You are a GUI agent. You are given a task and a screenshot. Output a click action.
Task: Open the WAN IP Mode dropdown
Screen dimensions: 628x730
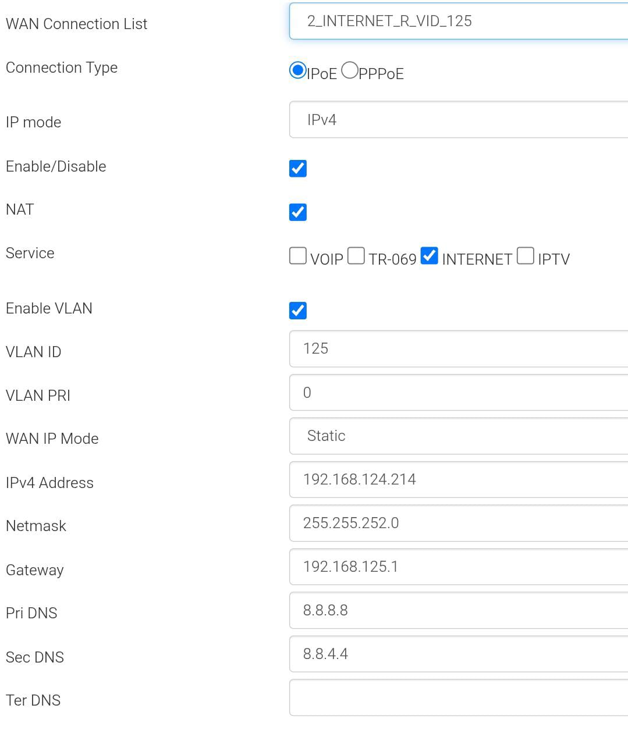[459, 436]
